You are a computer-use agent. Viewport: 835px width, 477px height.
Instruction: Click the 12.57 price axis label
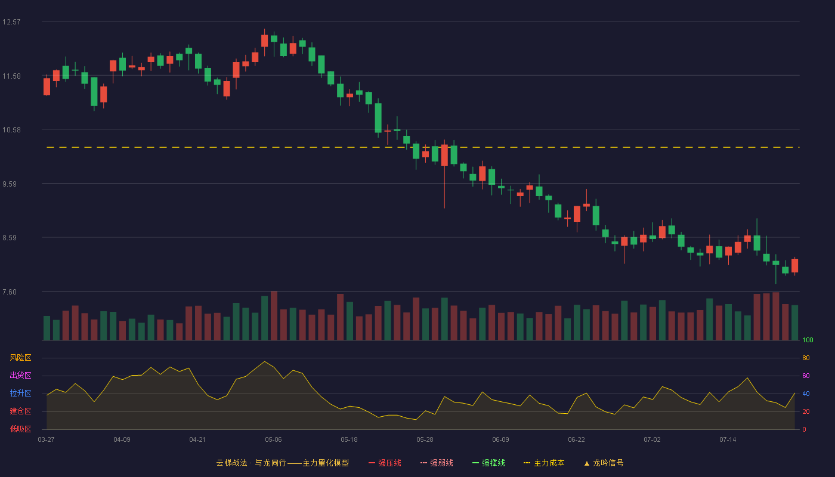click(x=11, y=22)
